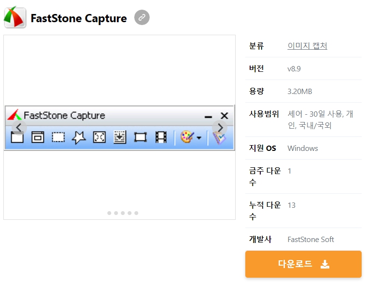Show next screenshot slide
This screenshot has width=366, height=283.
click(220, 127)
